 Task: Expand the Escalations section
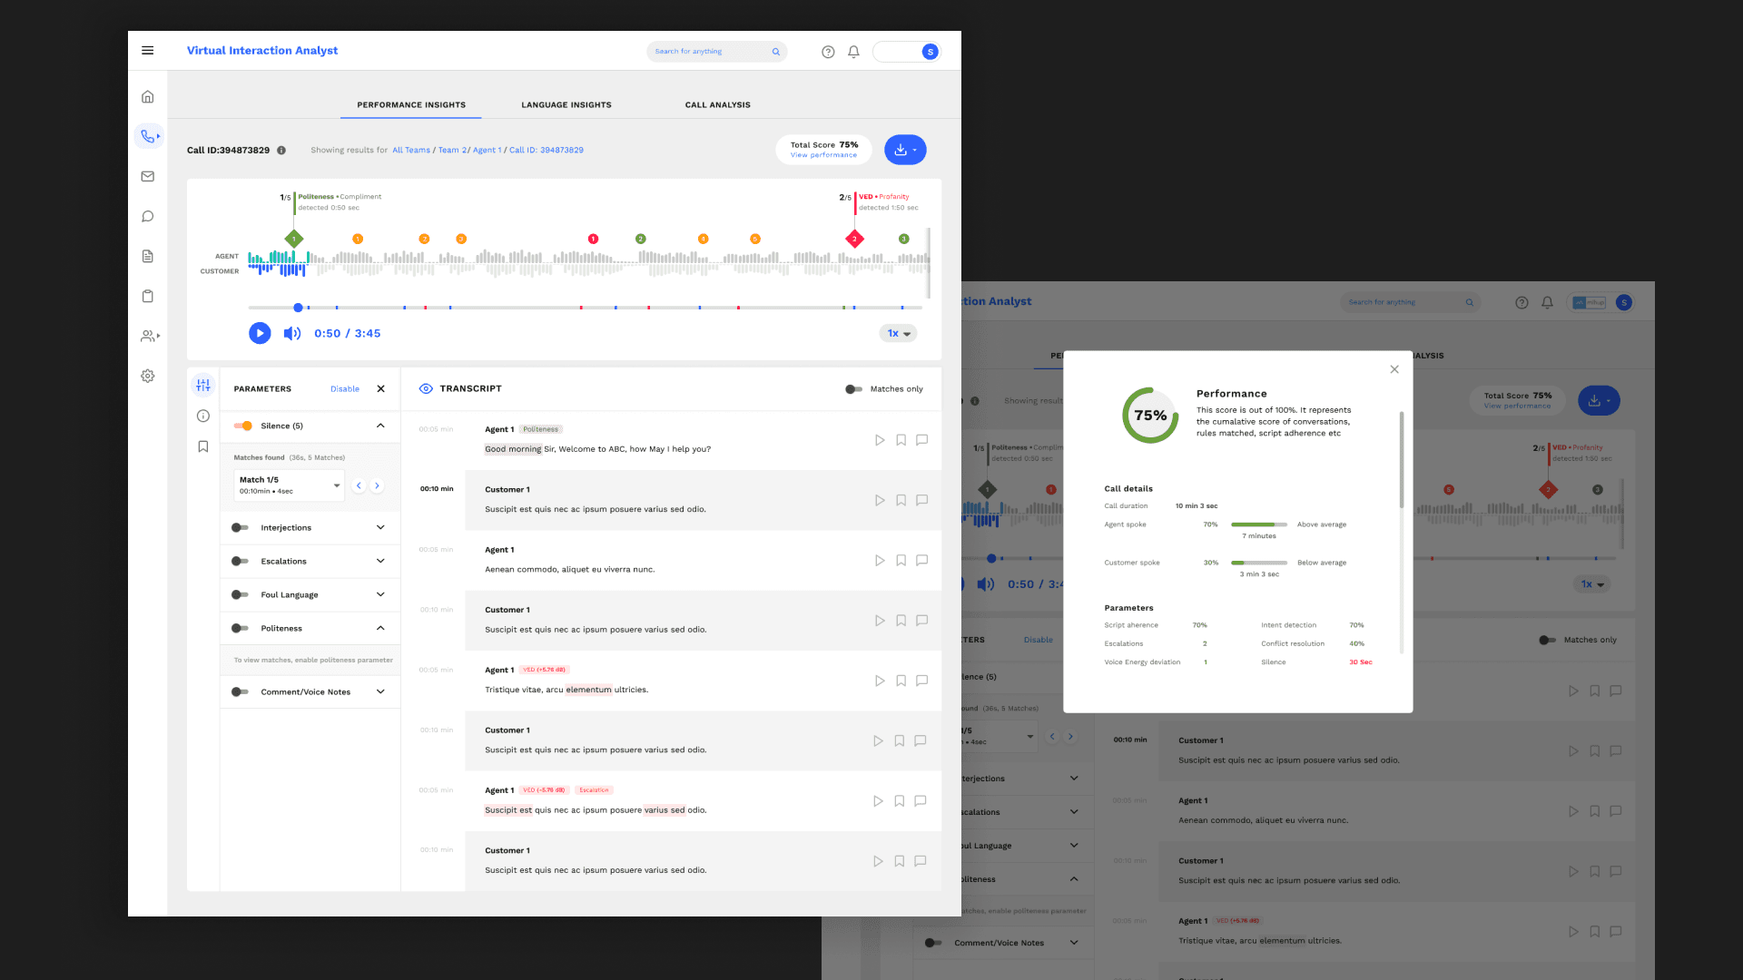[380, 561]
